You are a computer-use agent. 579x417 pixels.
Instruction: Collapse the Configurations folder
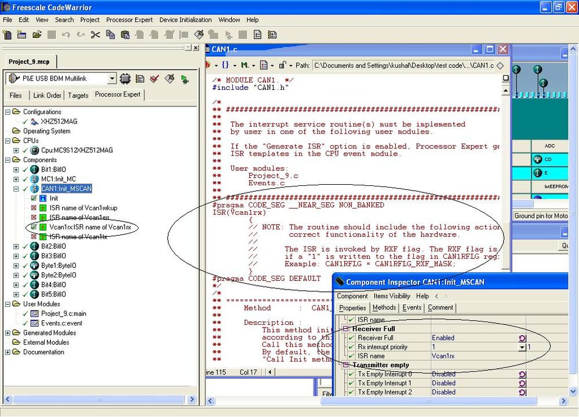pos(8,112)
